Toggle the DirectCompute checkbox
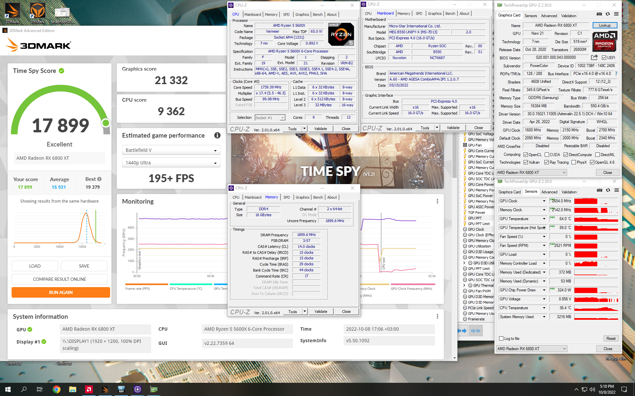The width and height of the screenshot is (635, 396). (566, 154)
